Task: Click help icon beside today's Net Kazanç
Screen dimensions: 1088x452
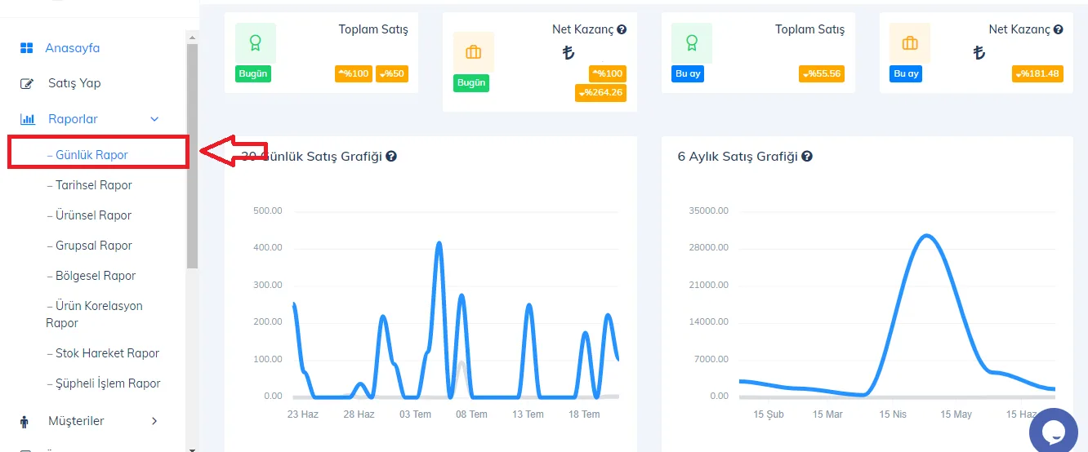Action: pyautogui.click(x=622, y=29)
